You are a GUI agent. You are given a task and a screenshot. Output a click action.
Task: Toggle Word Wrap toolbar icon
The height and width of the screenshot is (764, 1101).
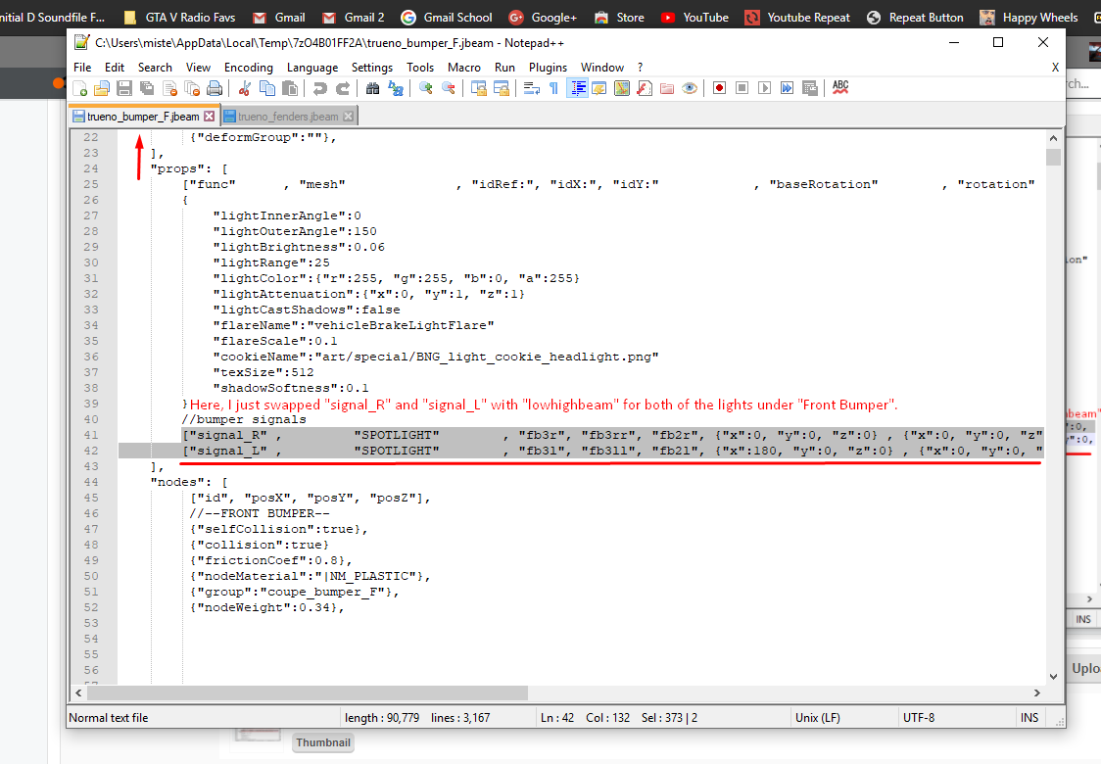tap(532, 88)
